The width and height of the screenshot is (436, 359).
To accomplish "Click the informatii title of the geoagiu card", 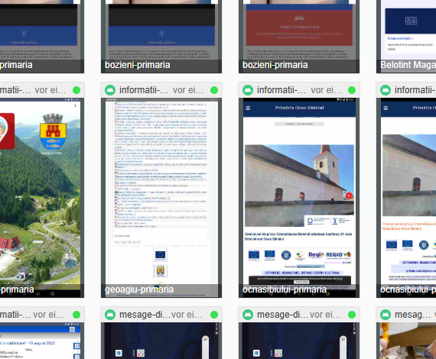I will coord(144,90).
